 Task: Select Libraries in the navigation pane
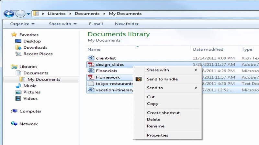click(28, 67)
